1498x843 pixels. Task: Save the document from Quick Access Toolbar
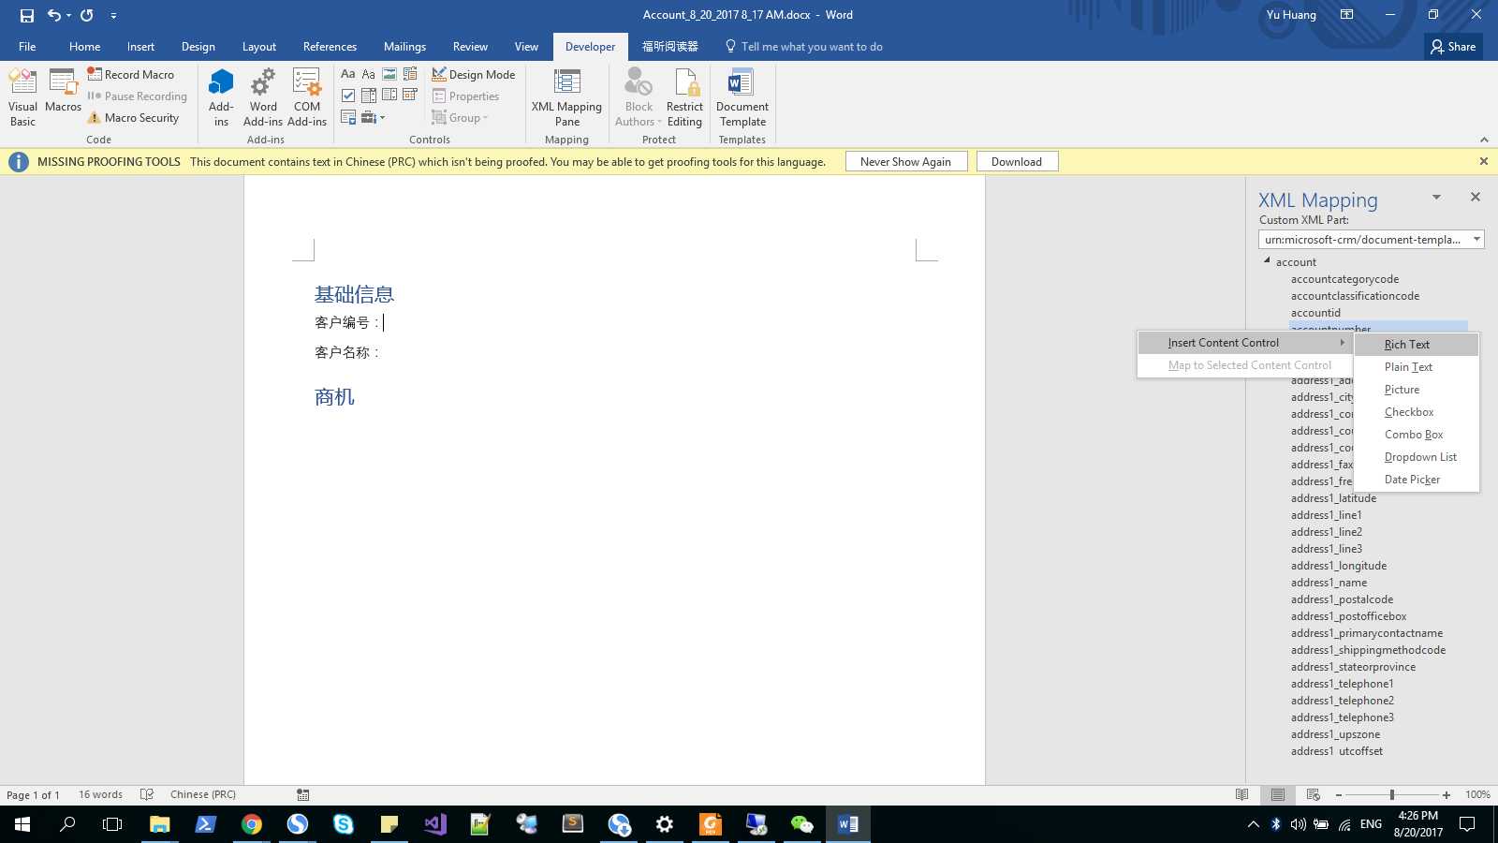point(27,15)
